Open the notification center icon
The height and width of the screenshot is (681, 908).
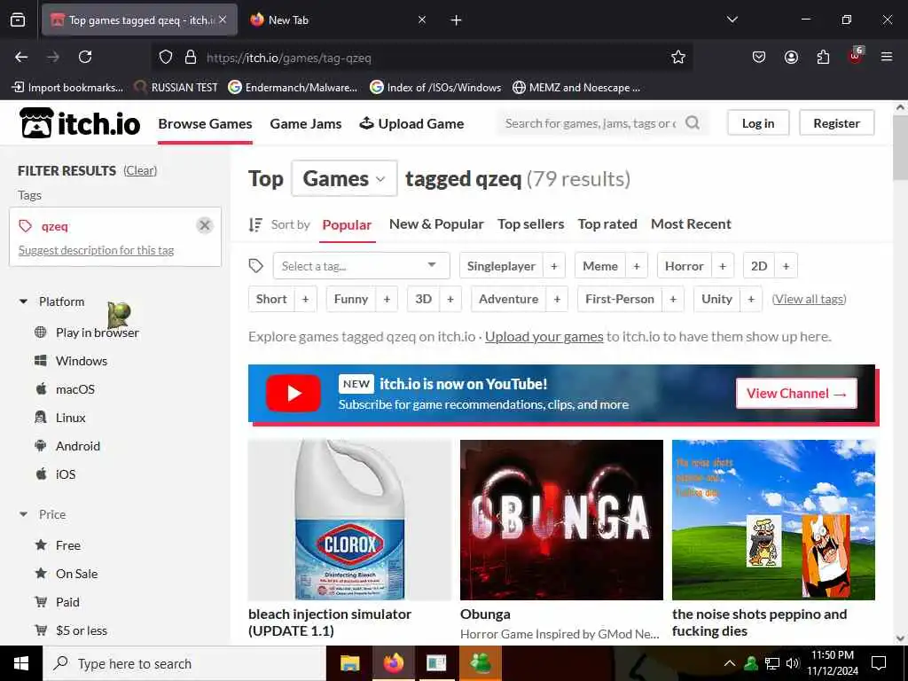879,663
